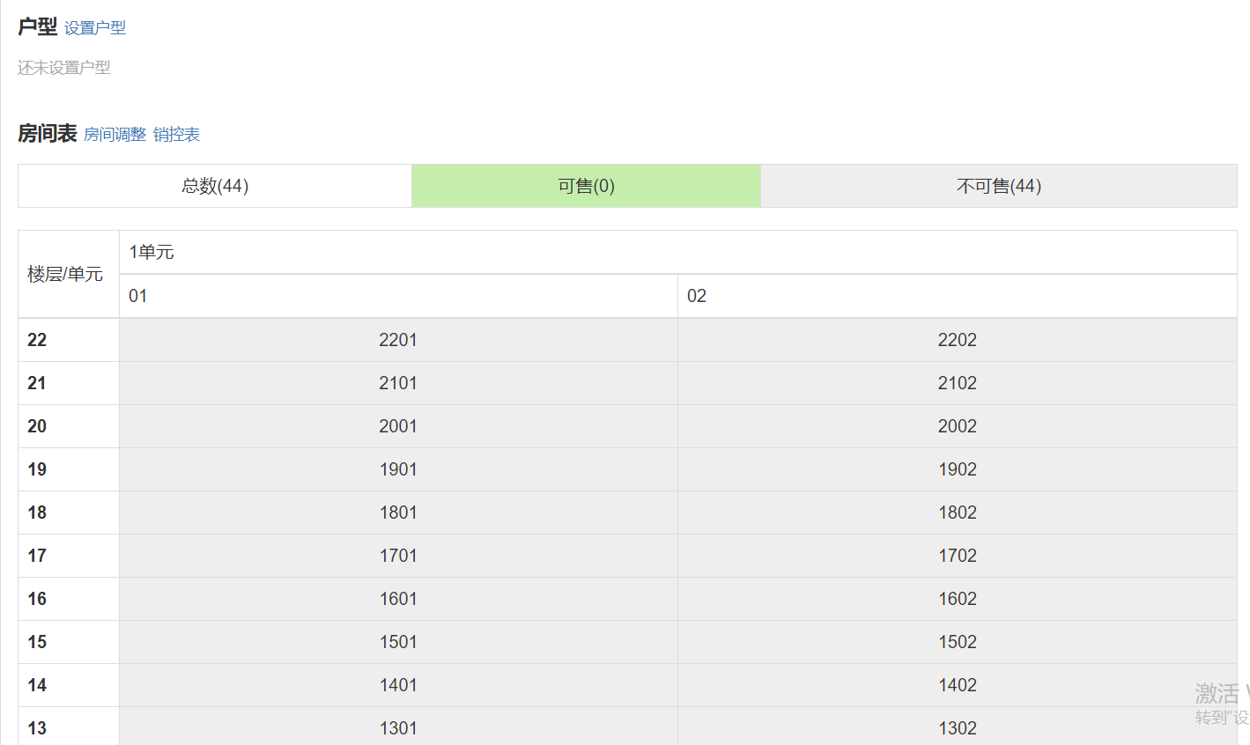Click floor 22 row header
The image size is (1250, 745).
point(37,340)
